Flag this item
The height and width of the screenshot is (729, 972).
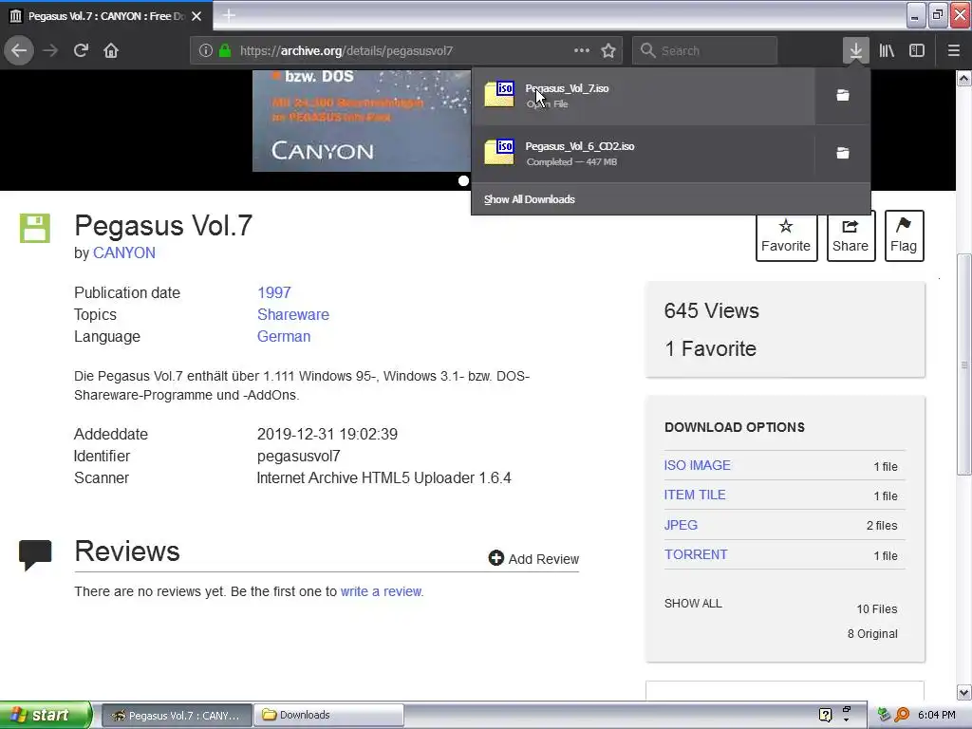point(904,236)
